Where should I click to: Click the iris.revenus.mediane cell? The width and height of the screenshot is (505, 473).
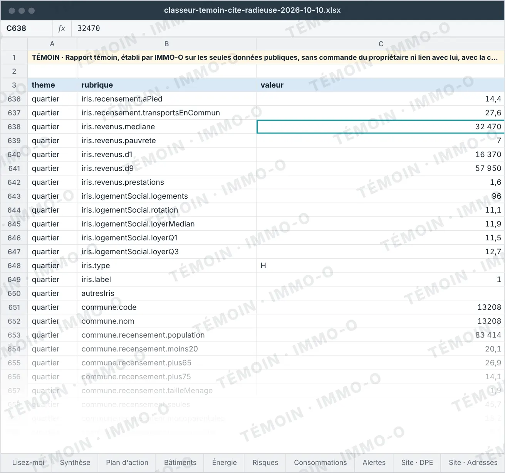(x=167, y=127)
